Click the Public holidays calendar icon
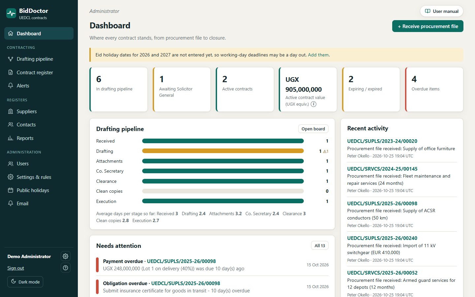The height and width of the screenshot is (297, 475). (11, 190)
